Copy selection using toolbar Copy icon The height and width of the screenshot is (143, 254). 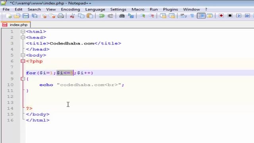tap(81, 16)
